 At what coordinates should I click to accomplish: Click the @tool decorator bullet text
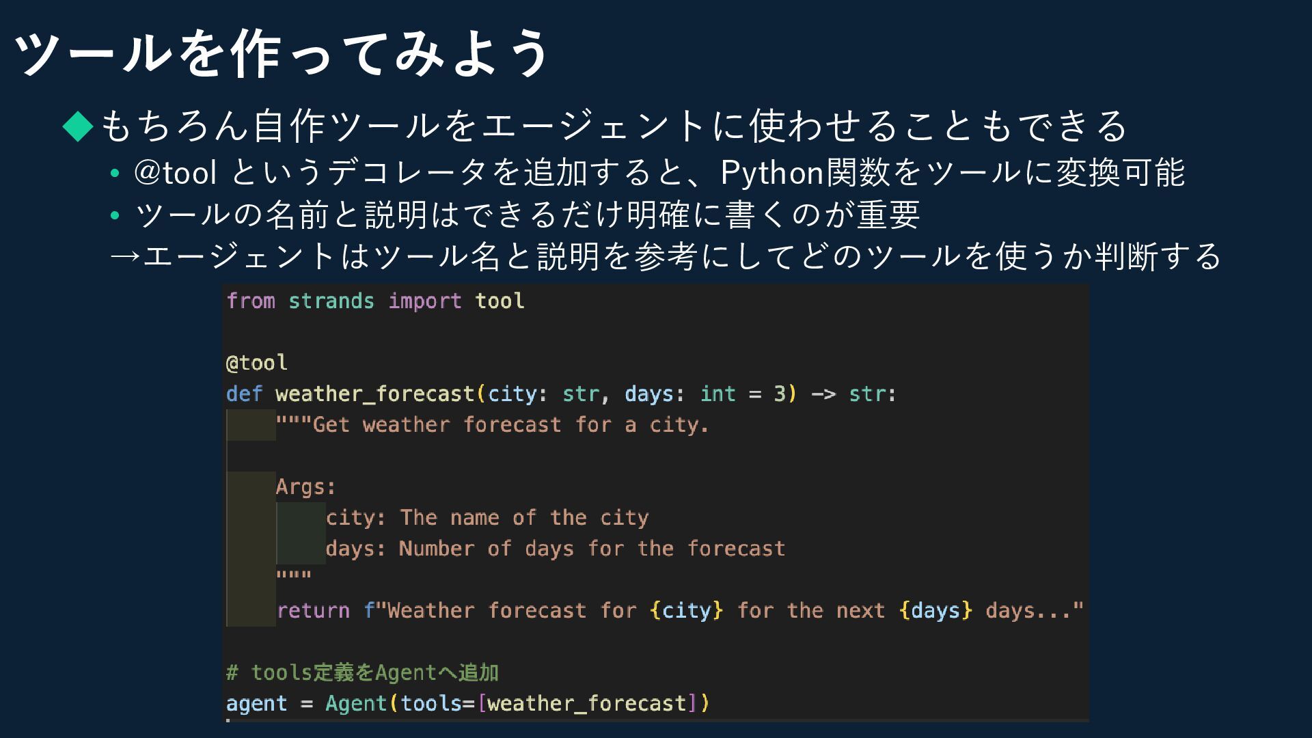[x=659, y=172]
